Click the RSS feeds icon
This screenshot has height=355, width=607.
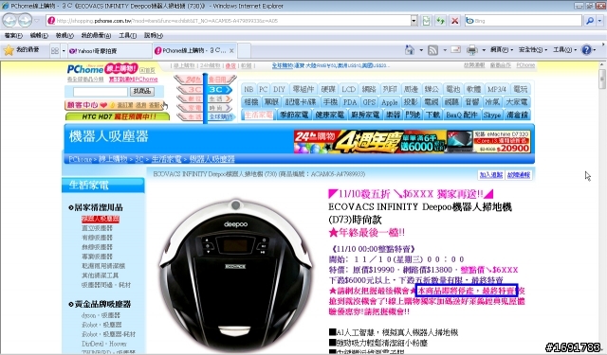tap(432, 50)
